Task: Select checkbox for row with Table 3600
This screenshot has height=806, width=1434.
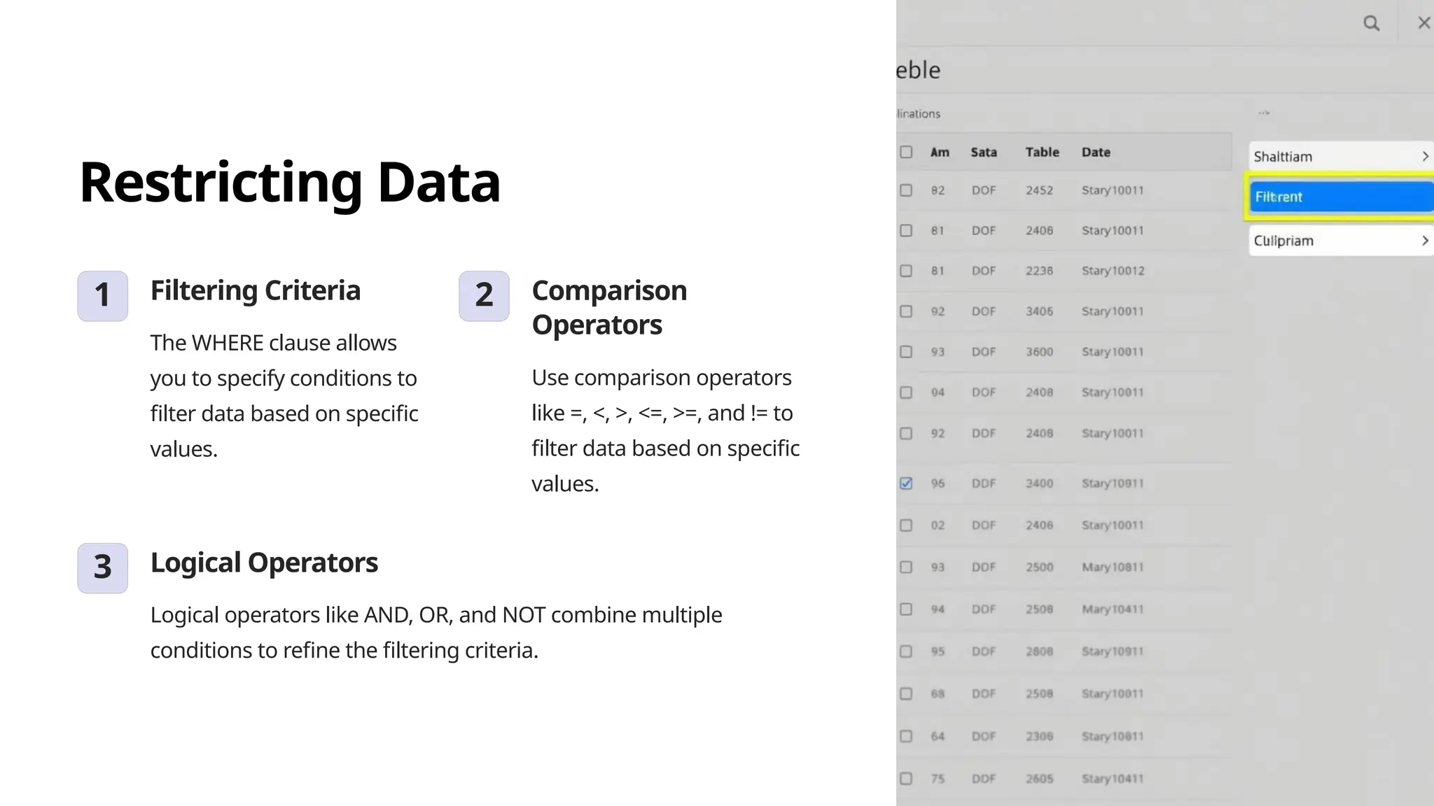Action: coord(906,352)
